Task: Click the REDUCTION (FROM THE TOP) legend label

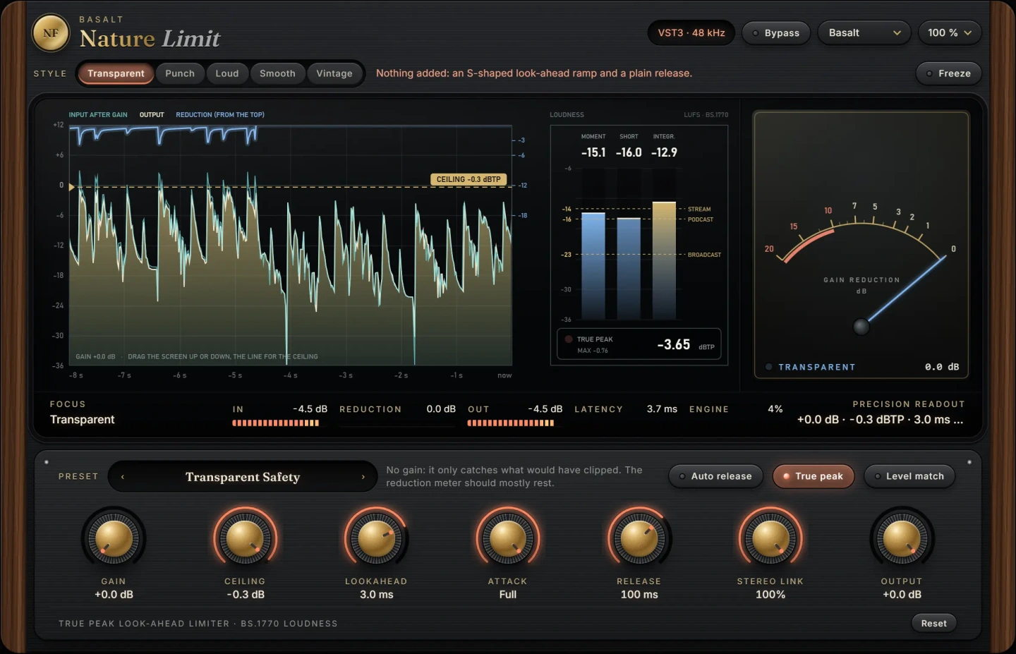Action: point(220,115)
